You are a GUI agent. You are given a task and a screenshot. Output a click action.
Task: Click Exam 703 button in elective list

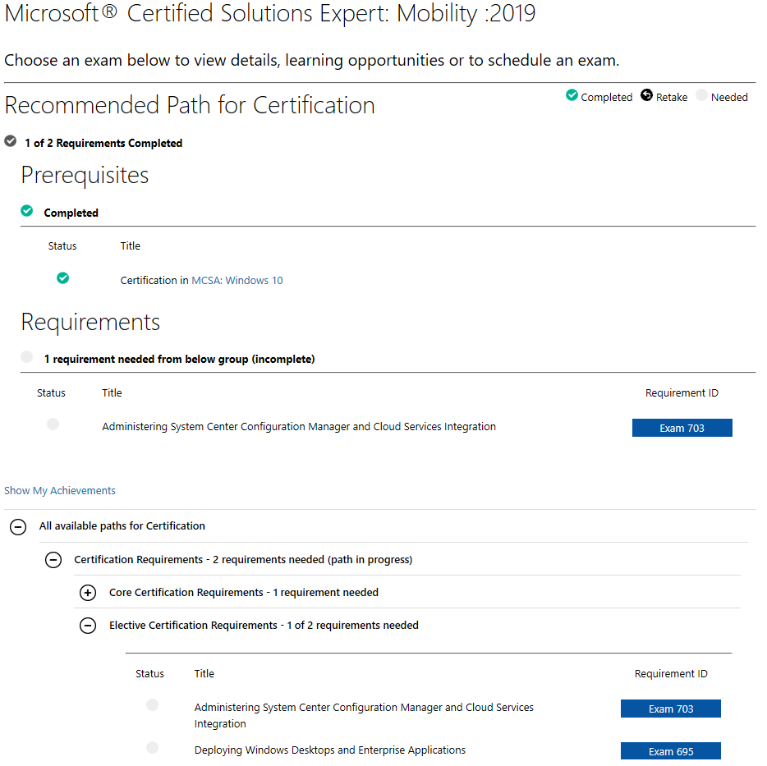tap(671, 709)
